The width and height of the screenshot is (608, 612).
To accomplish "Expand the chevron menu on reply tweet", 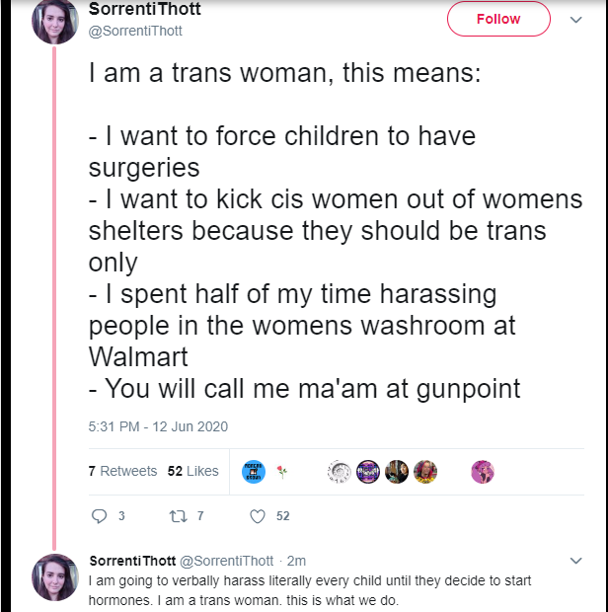I will pos(576,561).
